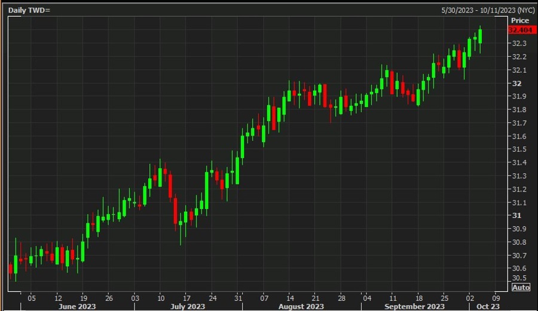The image size is (538, 311).
Task: Click the 07 date tick in August
Action: [264, 298]
